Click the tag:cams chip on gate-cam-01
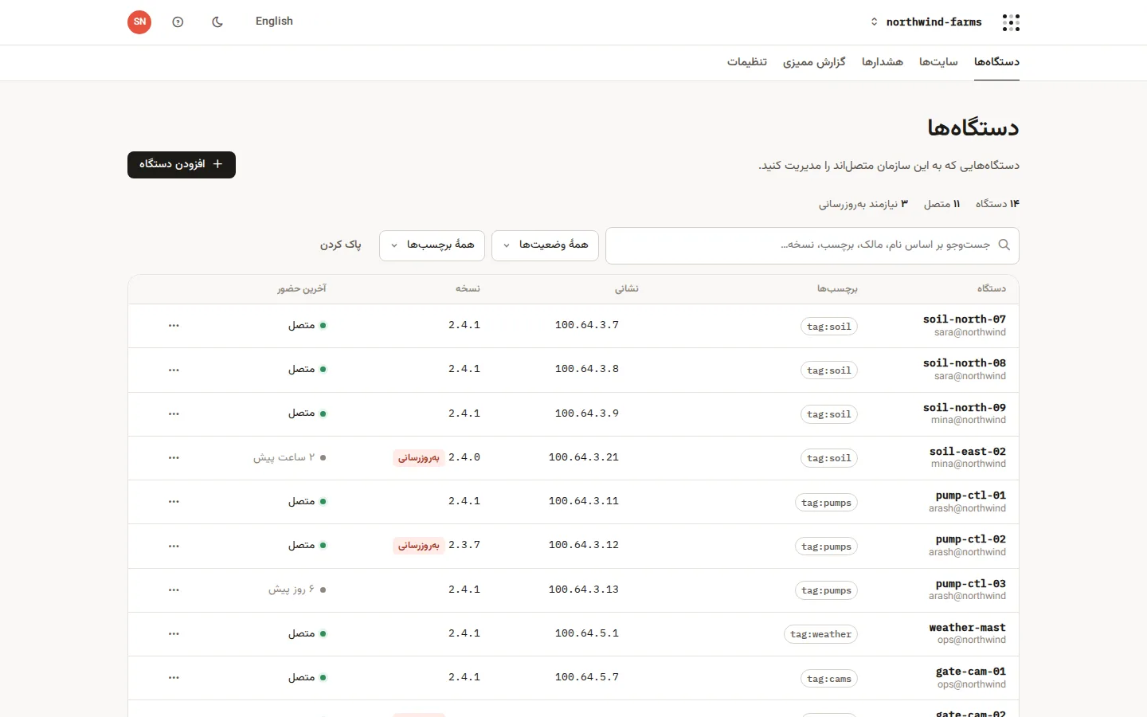 [829, 679]
